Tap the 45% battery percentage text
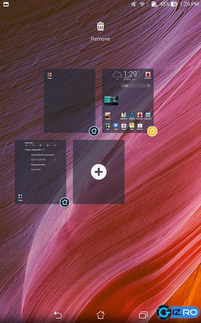201x323 pixels. 165,4
